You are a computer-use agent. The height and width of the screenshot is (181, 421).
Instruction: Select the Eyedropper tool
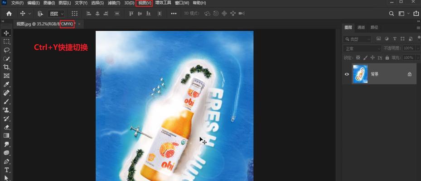click(6, 85)
